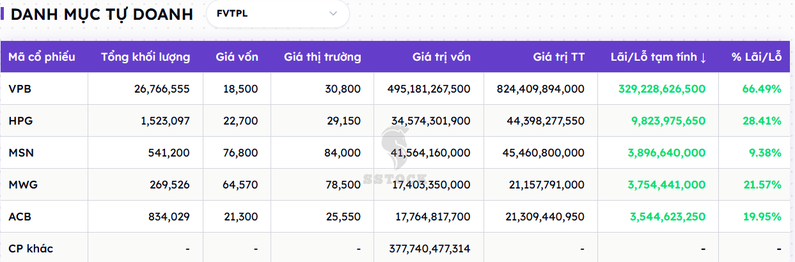Click the Giá trị vốn column header
The height and width of the screenshot is (262, 795).
[x=441, y=57]
